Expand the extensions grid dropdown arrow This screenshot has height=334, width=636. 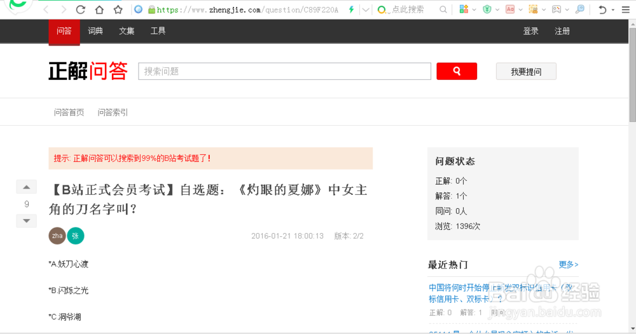(x=474, y=10)
